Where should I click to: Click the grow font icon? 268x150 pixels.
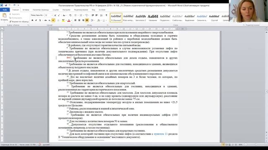(55, 15)
